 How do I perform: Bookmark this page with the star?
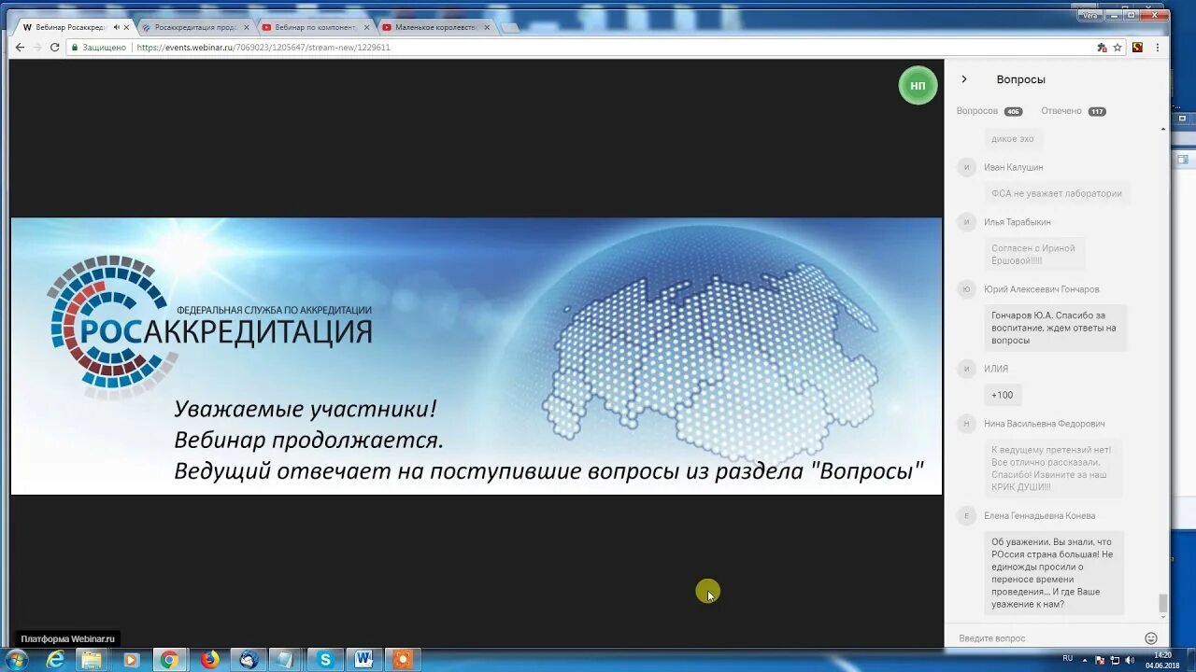[x=1118, y=48]
